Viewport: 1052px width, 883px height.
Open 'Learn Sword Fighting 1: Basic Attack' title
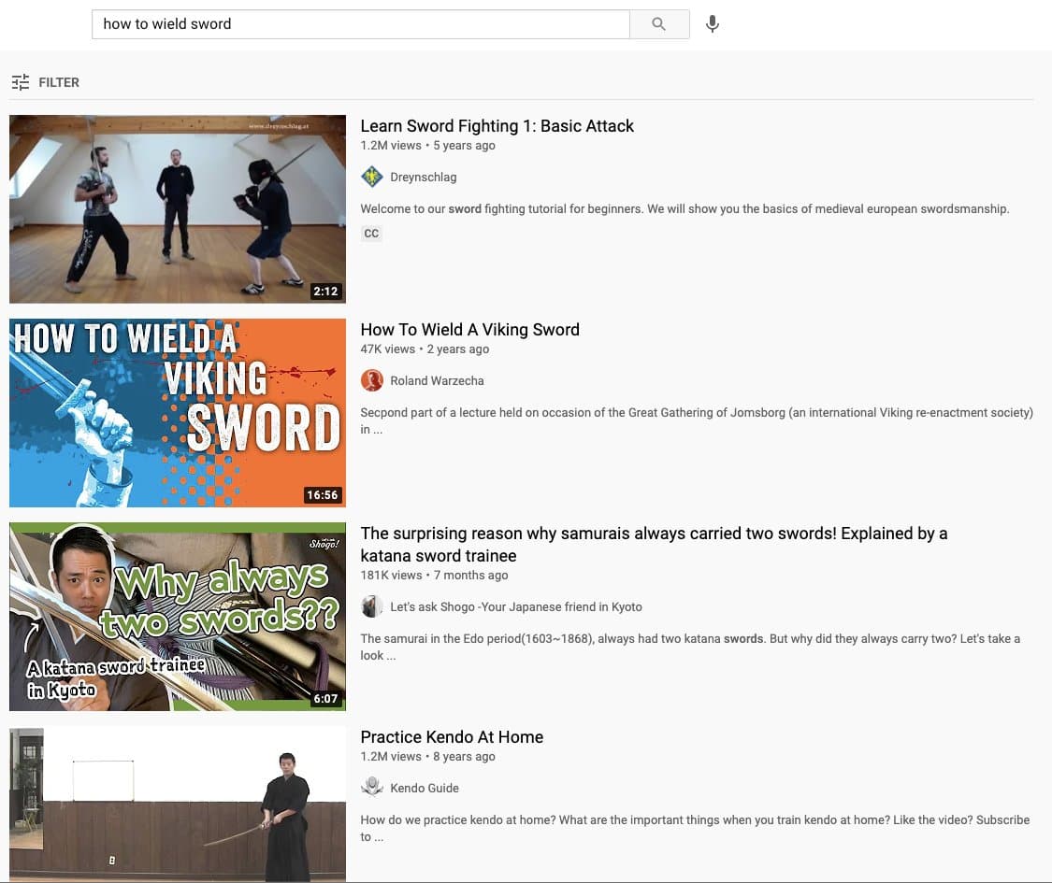click(497, 126)
